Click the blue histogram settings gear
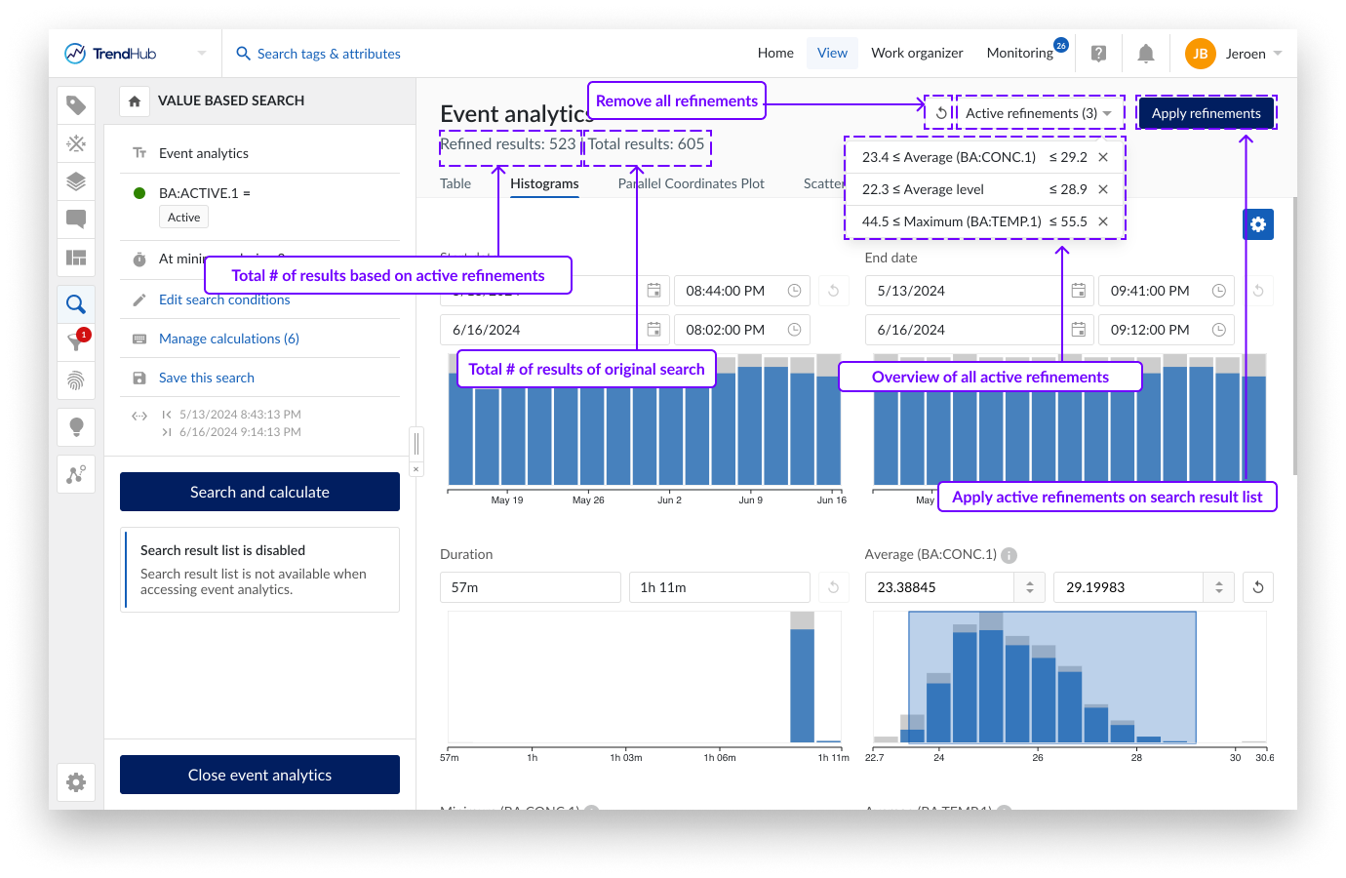Screen dimensions: 1346x878 pyautogui.click(x=1258, y=224)
